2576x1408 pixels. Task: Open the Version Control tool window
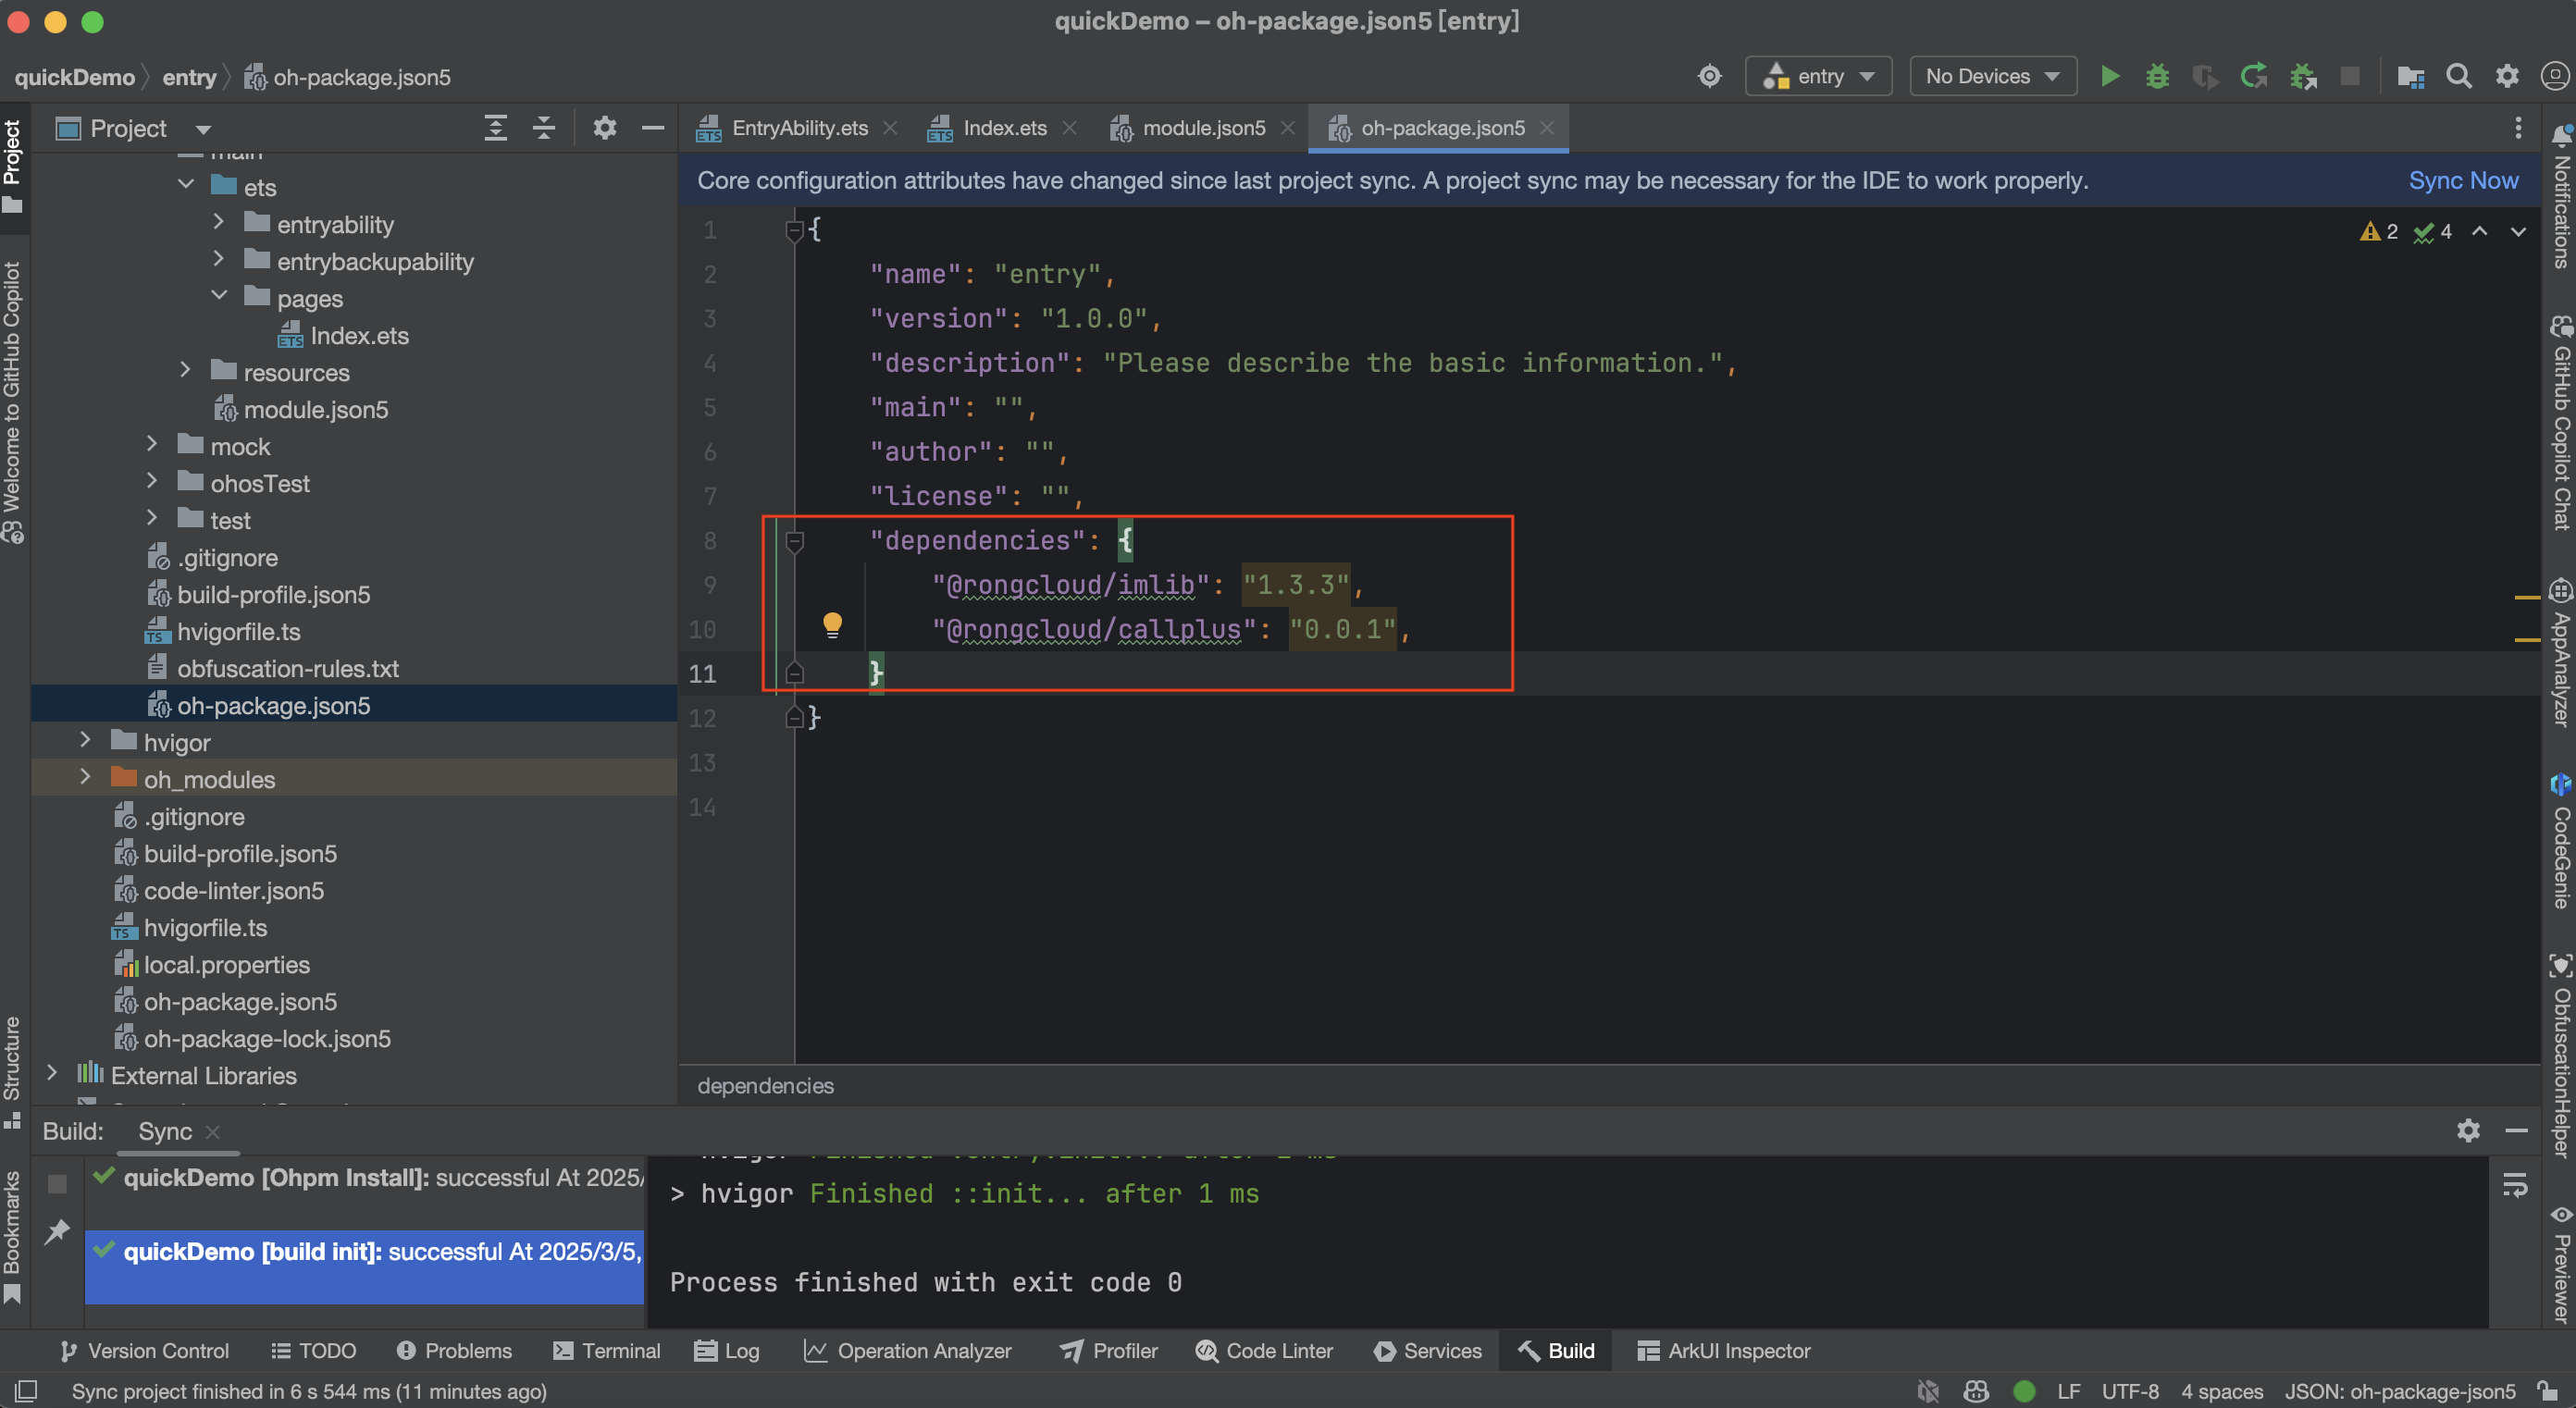tap(144, 1350)
